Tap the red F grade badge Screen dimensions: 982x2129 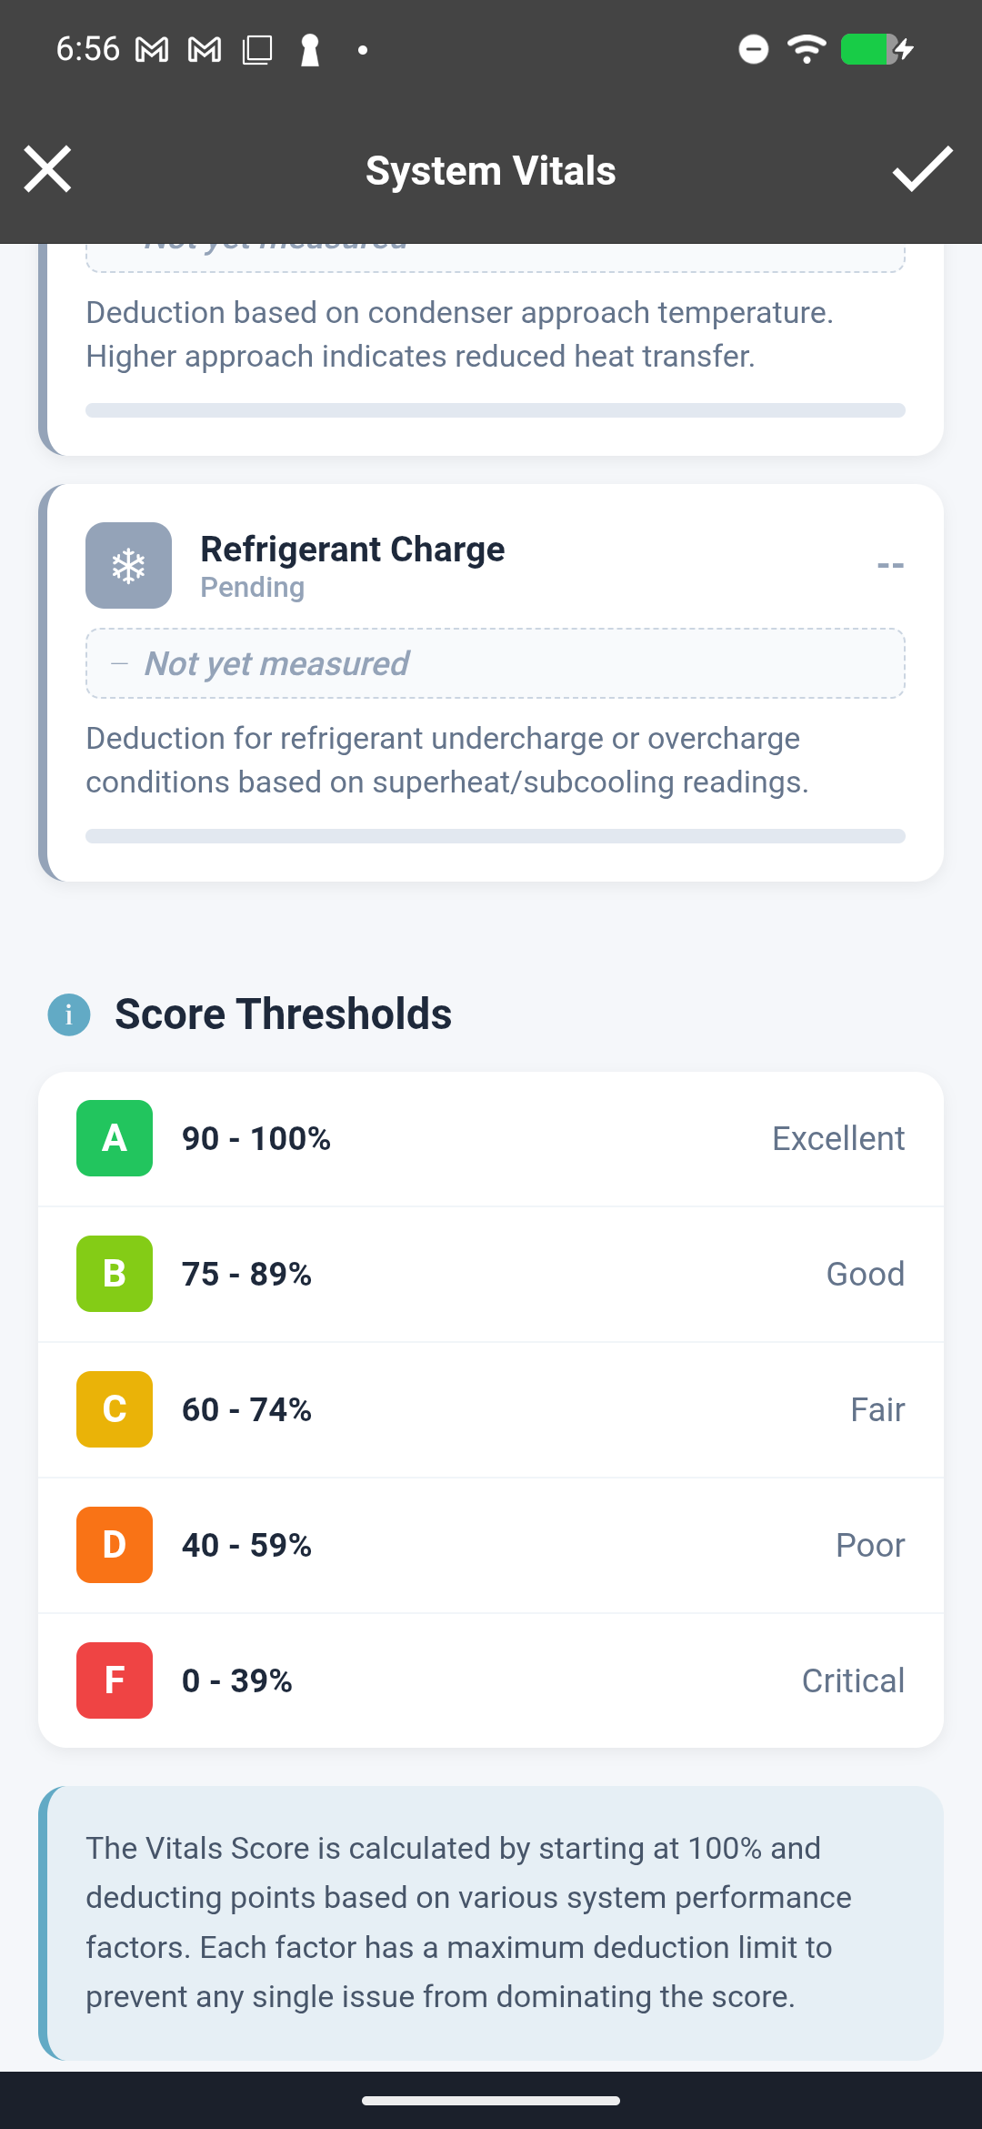point(114,1680)
